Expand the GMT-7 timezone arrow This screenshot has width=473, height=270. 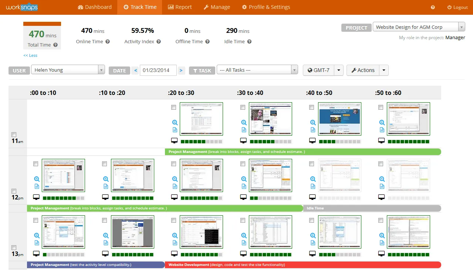click(339, 70)
